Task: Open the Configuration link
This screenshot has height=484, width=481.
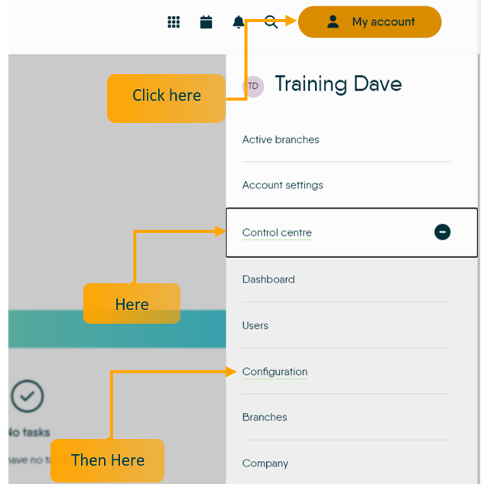Action: 275,372
